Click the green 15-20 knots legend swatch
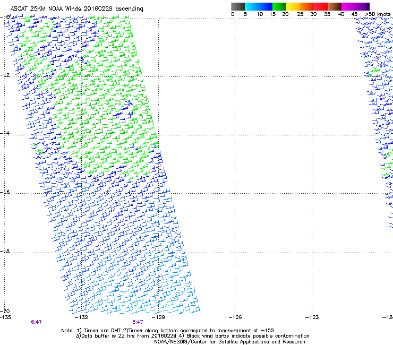This screenshot has width=393, height=345. [279, 6]
